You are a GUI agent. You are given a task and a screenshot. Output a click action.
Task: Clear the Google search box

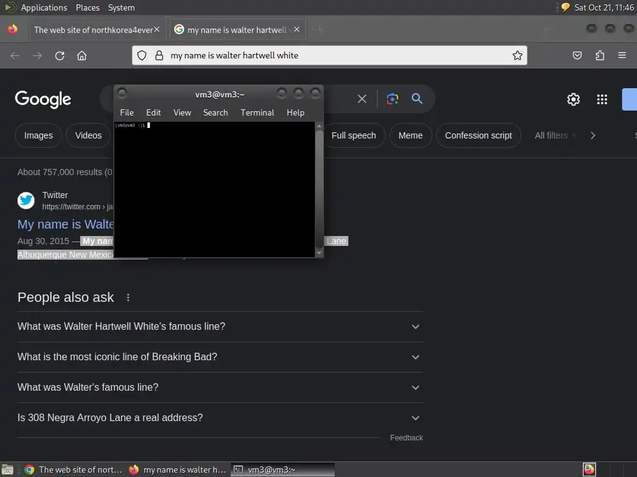click(362, 99)
